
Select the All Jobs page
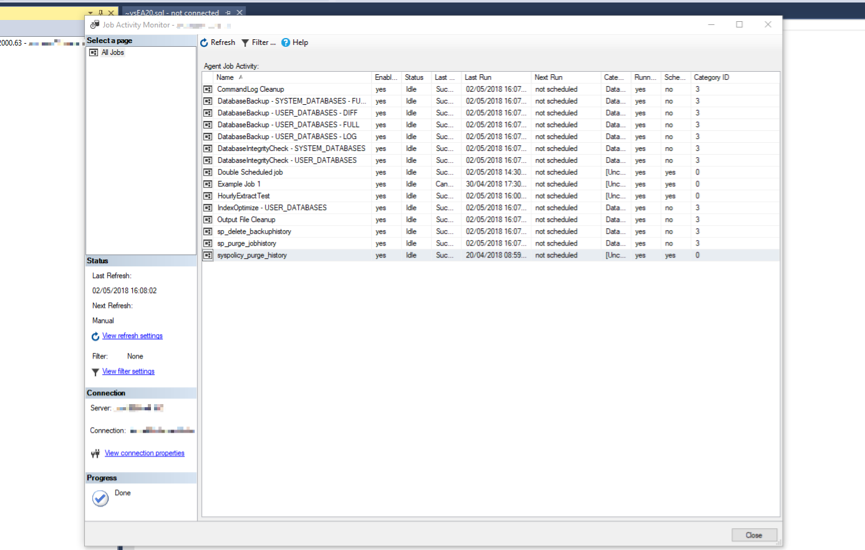tap(113, 52)
